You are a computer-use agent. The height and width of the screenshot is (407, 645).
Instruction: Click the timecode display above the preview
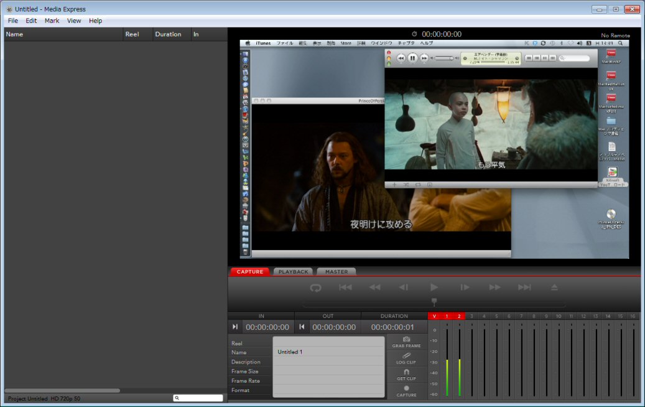click(442, 34)
